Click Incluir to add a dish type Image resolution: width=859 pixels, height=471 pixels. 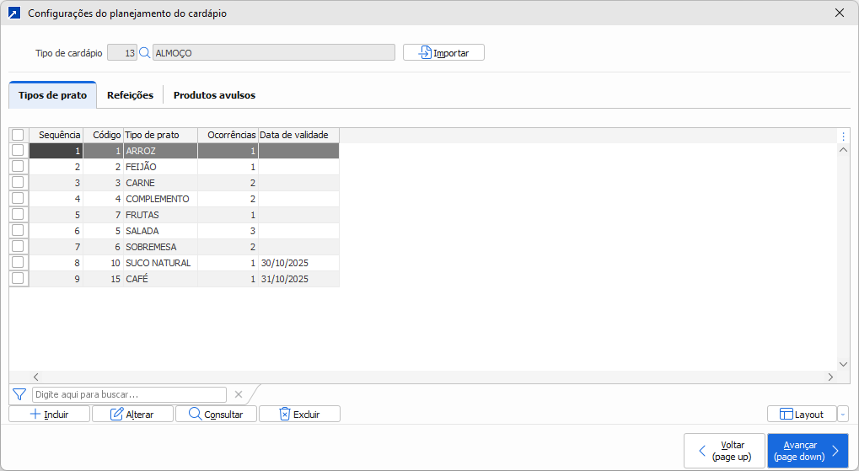point(49,414)
